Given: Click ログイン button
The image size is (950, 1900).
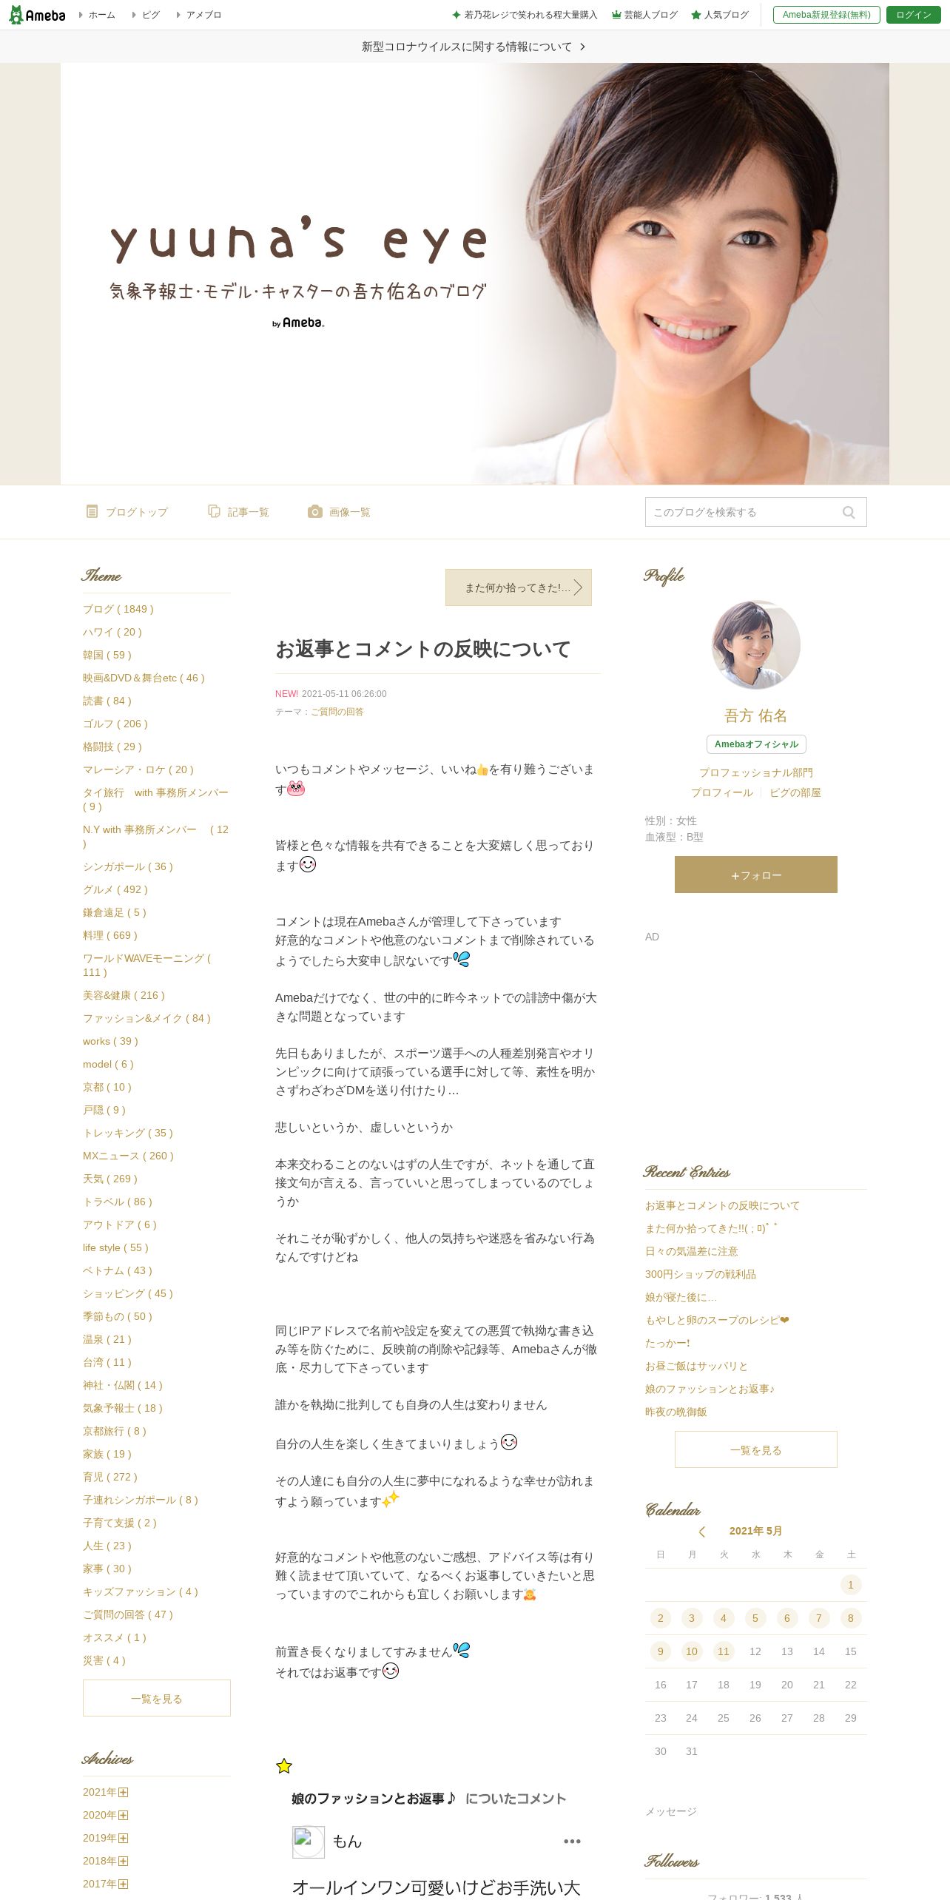Looking at the screenshot, I should click(x=914, y=15).
